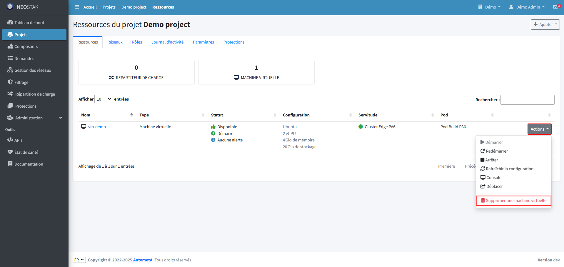This screenshot has width=564, height=267.
Task: Click the État de santé heart icon
Action: (x=10, y=152)
